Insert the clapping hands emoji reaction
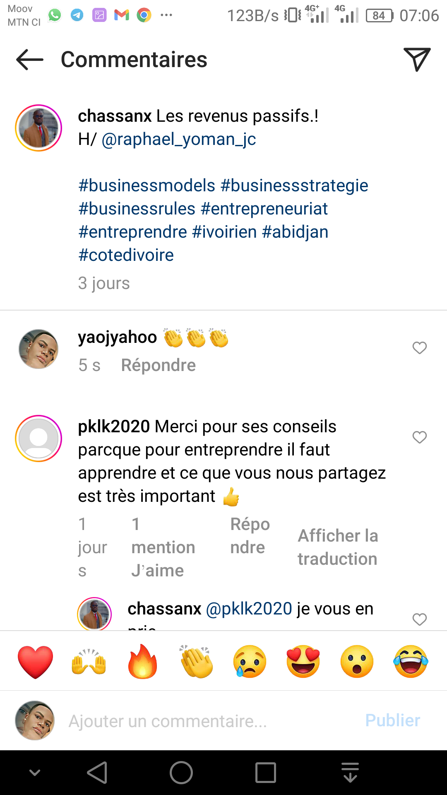 (x=196, y=662)
